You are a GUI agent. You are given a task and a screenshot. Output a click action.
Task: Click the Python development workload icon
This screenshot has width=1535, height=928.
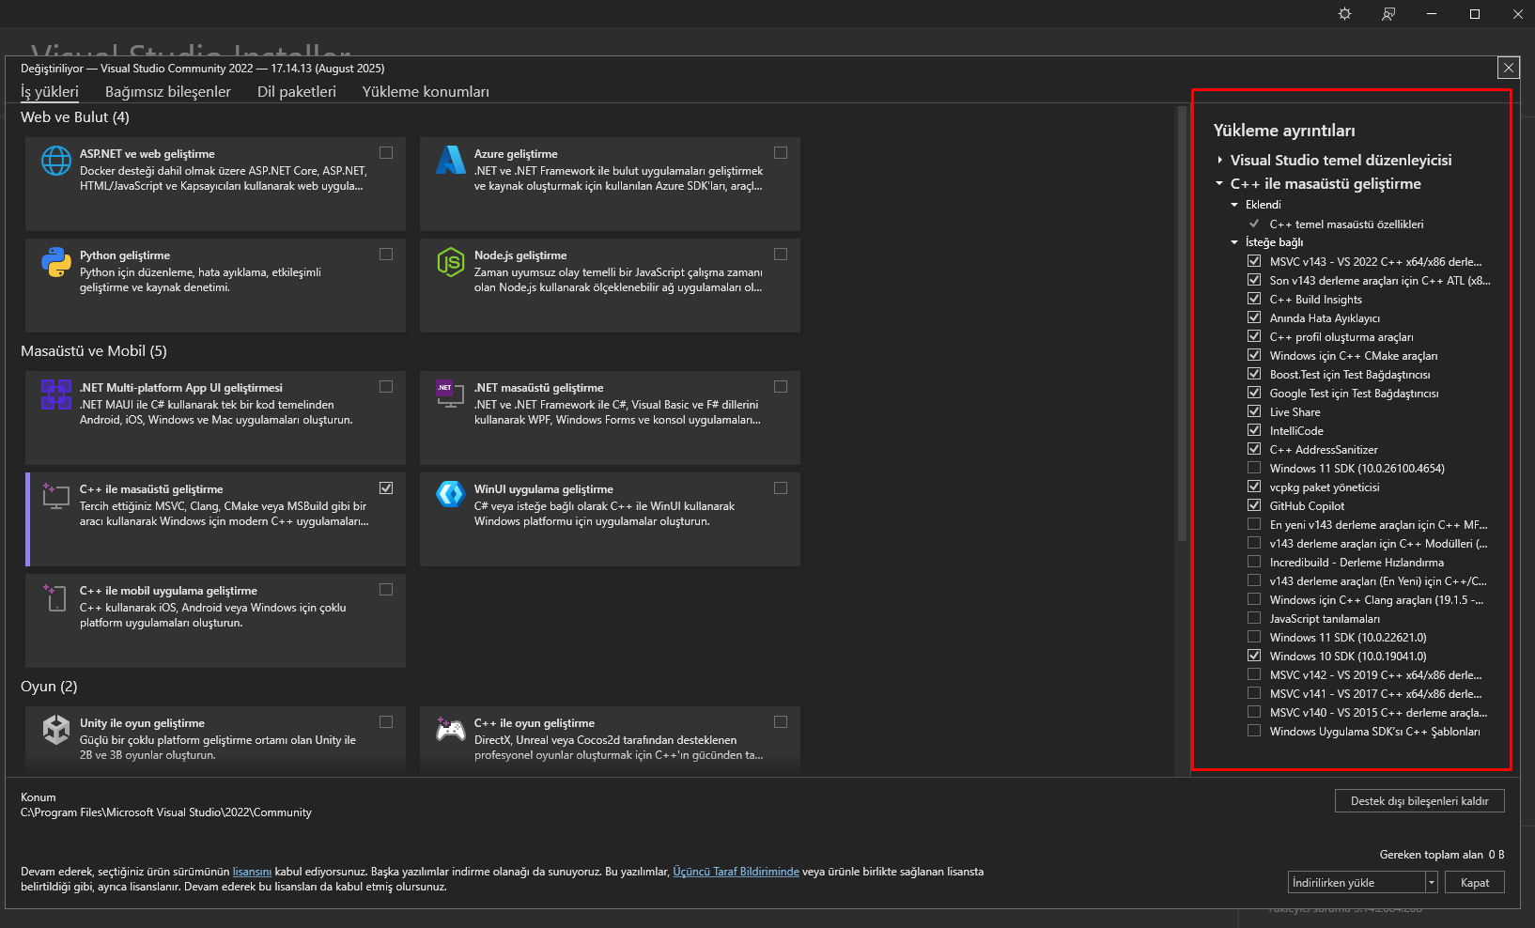56,262
